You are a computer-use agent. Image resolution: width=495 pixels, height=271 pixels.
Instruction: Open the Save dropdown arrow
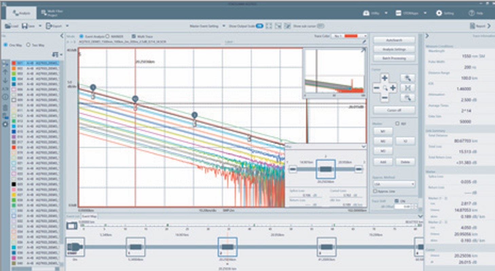[x=40, y=26]
